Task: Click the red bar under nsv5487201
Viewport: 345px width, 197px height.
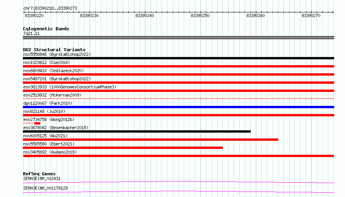Action: click(x=178, y=83)
